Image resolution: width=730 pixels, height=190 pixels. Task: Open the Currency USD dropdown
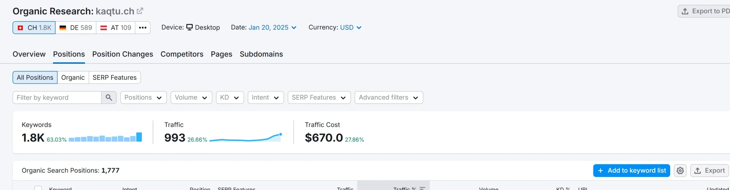pyautogui.click(x=351, y=28)
